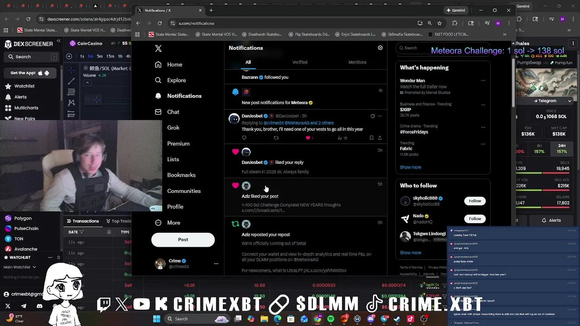Screen dimensions: 580x326
Task: Select the All notifications tab
Action: [248, 62]
